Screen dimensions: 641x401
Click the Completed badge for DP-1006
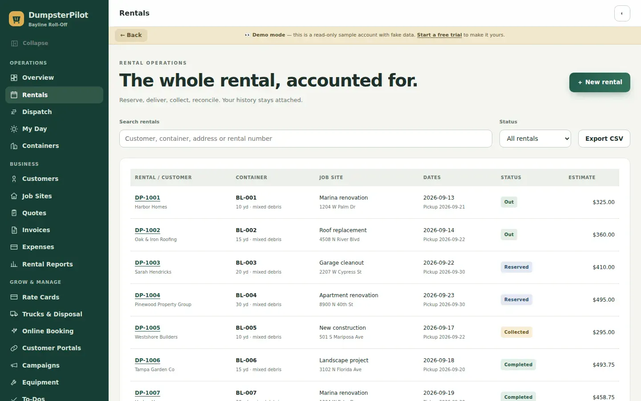[x=518, y=364]
